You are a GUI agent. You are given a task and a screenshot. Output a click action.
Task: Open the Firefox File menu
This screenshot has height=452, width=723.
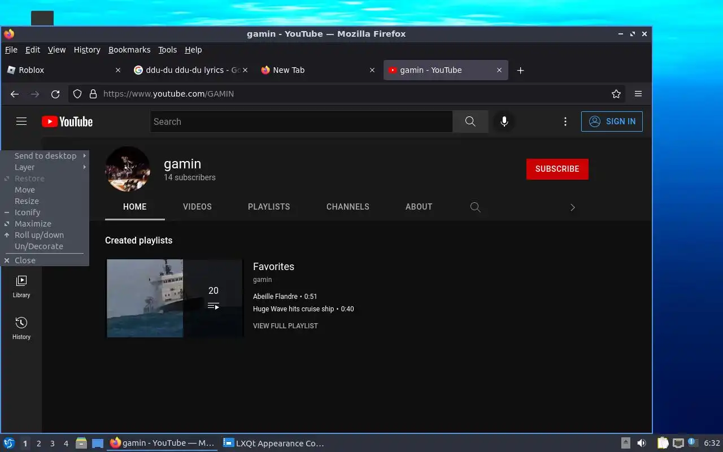point(11,50)
